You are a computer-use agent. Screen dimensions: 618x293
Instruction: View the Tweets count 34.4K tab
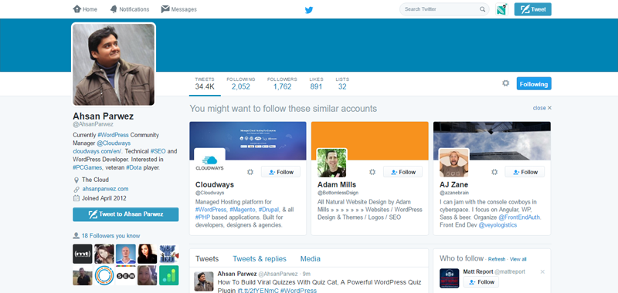pos(205,83)
